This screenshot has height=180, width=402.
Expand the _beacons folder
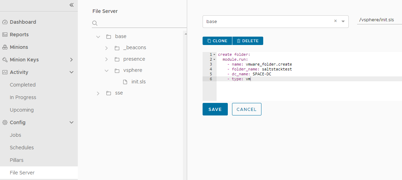[x=107, y=48]
